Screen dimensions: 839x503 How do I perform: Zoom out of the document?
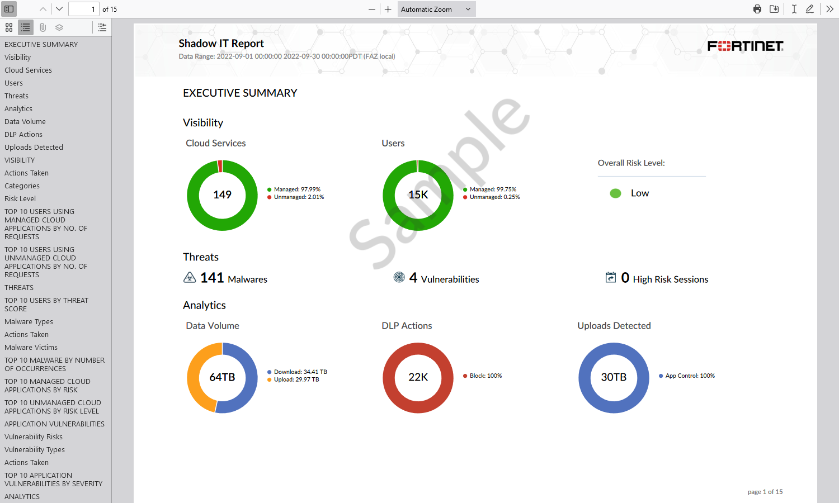tap(372, 9)
